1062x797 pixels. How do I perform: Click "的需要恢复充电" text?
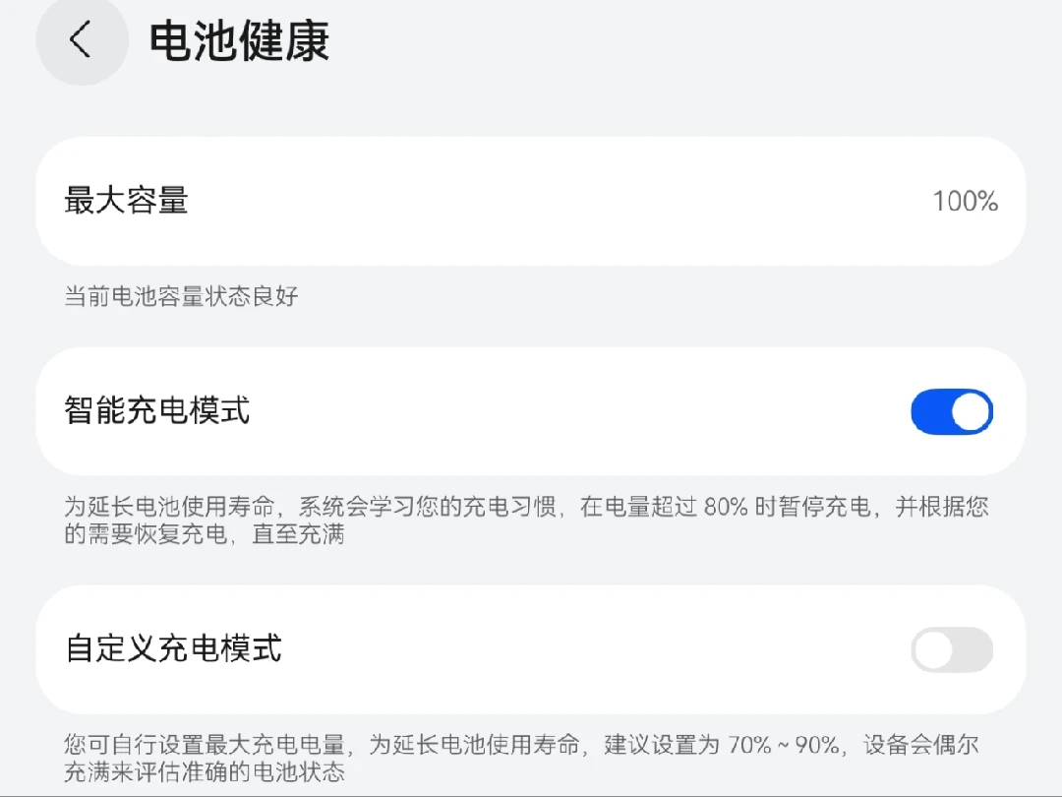click(141, 535)
